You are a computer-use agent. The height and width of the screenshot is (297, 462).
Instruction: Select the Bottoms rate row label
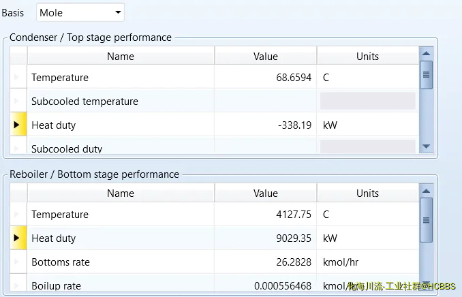tap(61, 262)
